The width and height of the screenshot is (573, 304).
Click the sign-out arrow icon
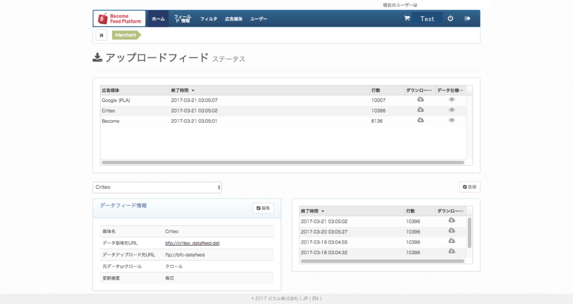point(468,19)
